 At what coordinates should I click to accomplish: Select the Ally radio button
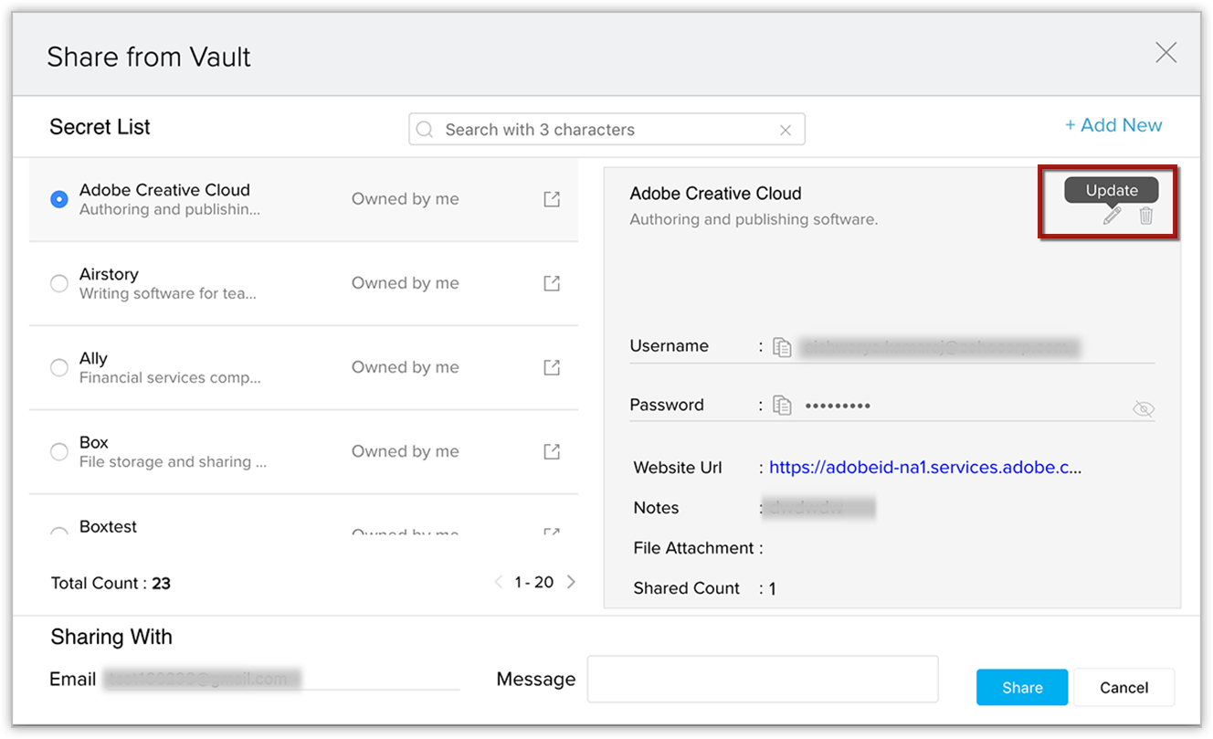point(59,368)
